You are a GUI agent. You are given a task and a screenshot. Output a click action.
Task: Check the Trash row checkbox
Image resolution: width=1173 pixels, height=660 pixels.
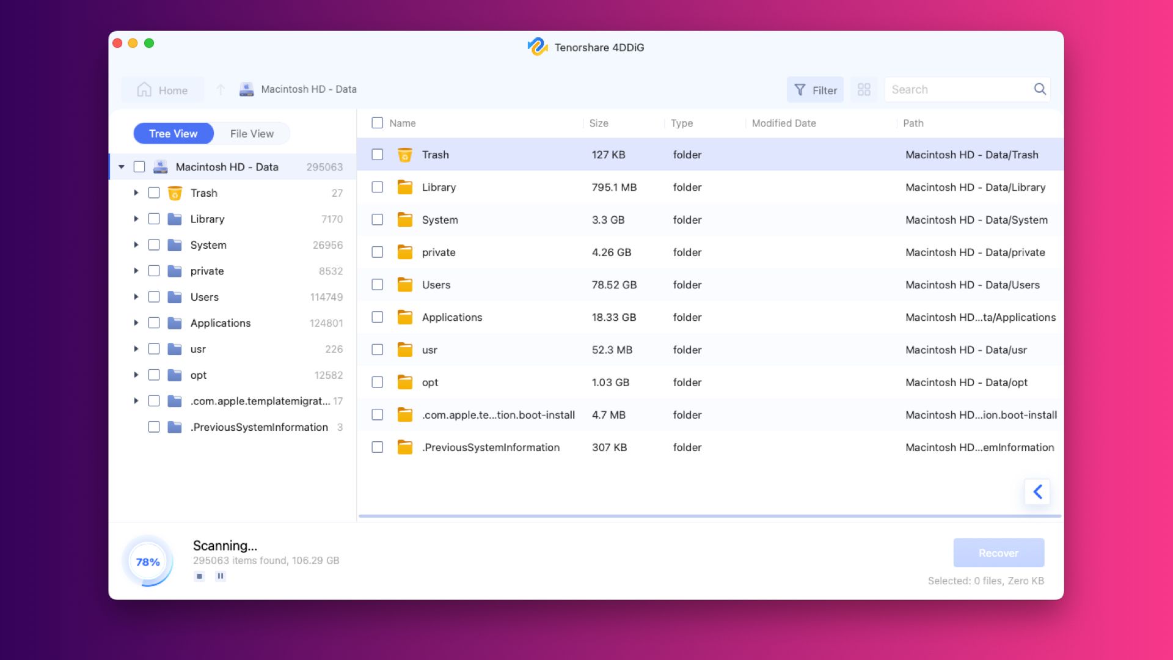(377, 155)
